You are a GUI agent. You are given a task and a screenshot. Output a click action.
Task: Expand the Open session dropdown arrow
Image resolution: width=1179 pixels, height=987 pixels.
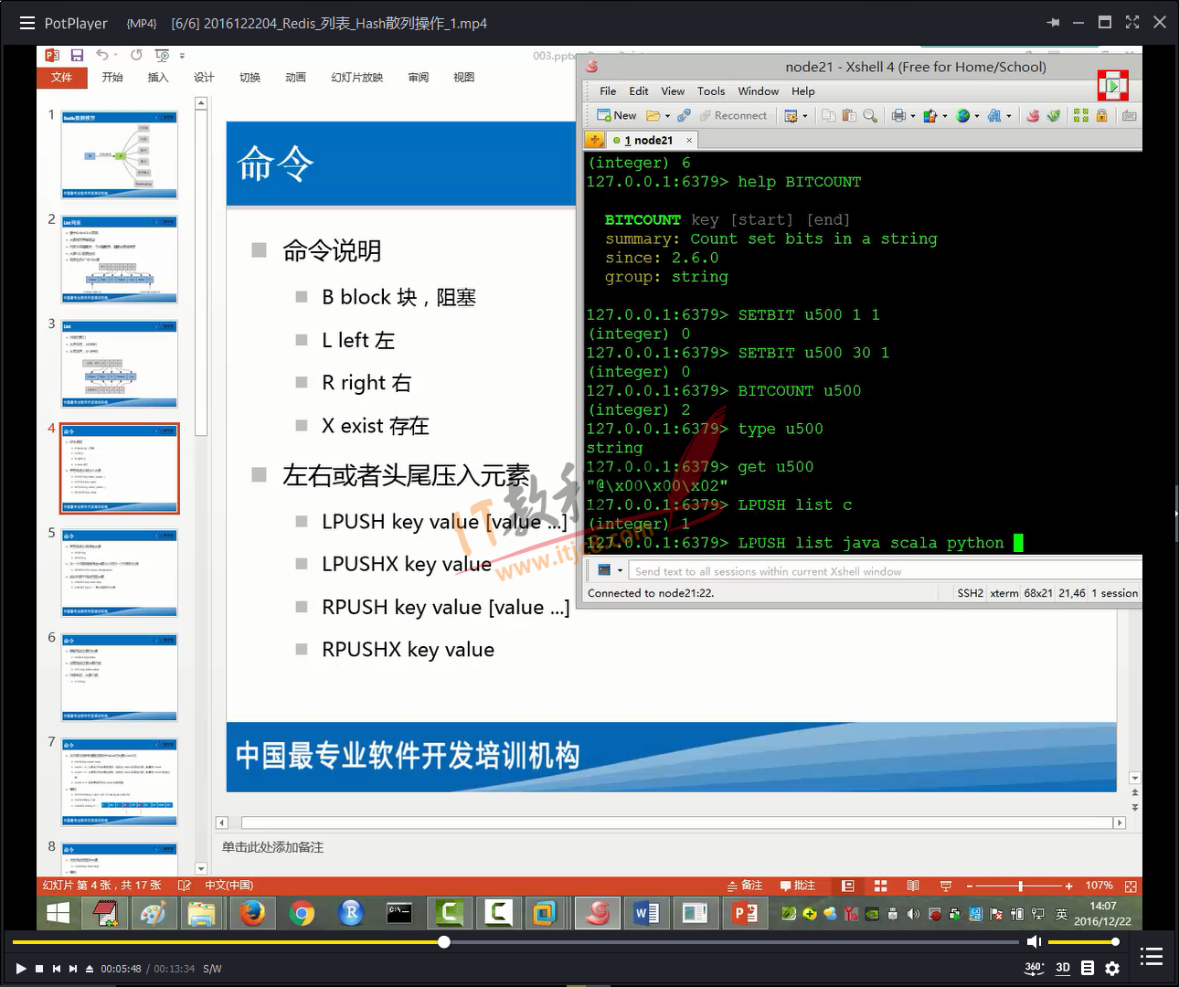[667, 116]
